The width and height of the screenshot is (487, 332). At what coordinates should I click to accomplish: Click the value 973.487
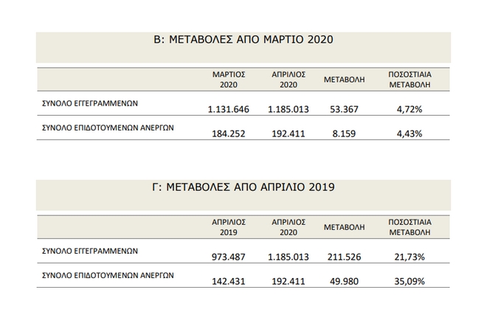229,257
